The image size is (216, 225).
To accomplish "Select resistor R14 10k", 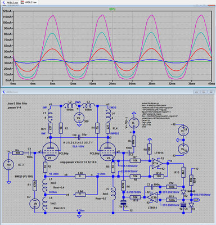I will point(191,180).
